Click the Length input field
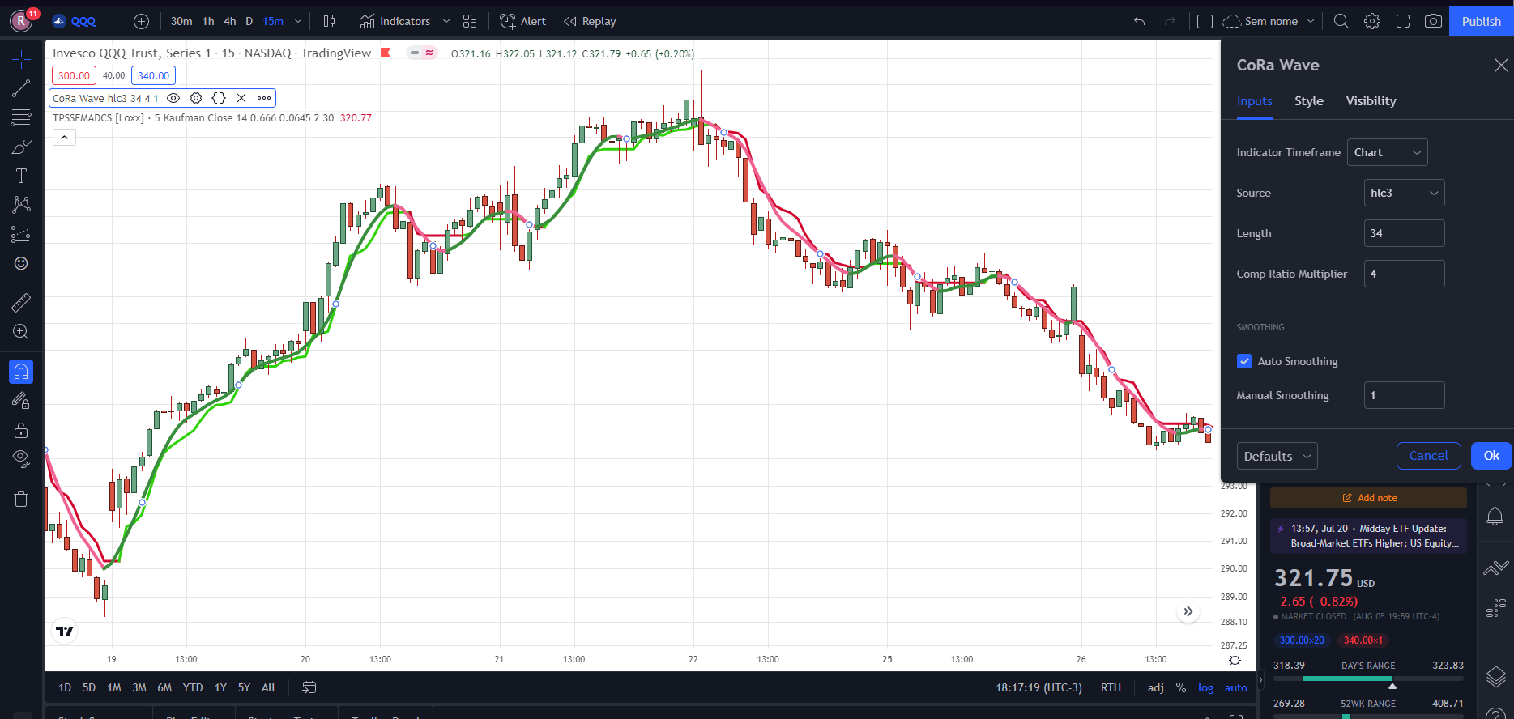Image resolution: width=1514 pixels, height=719 pixels. pyautogui.click(x=1405, y=233)
